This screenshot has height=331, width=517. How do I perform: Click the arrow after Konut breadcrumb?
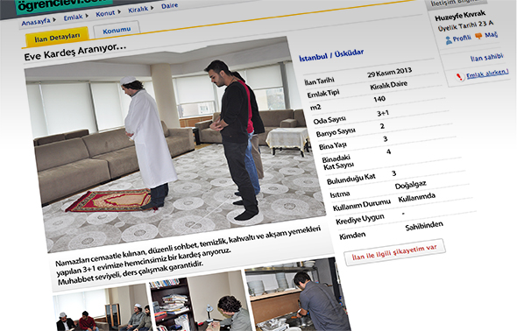point(119,12)
